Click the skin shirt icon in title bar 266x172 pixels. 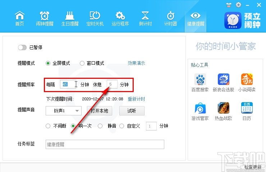pos(229,5)
